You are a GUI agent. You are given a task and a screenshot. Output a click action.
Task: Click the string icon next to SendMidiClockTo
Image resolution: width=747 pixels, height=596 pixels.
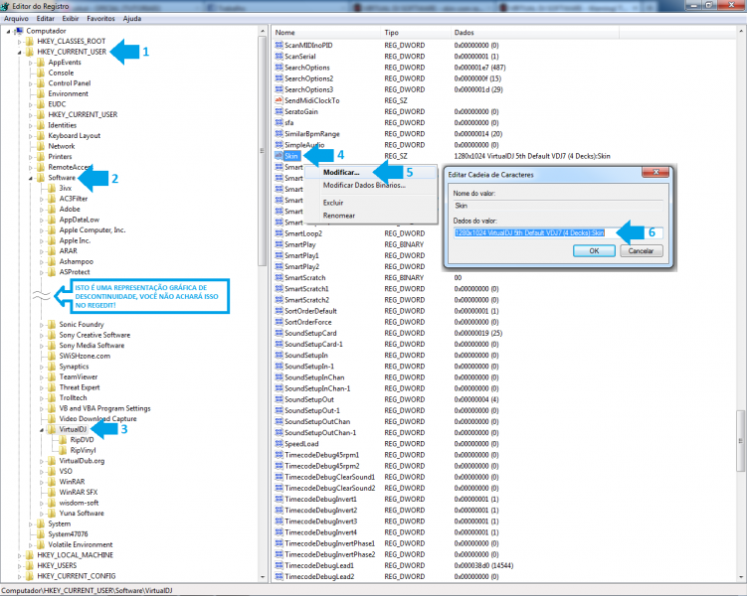point(280,100)
